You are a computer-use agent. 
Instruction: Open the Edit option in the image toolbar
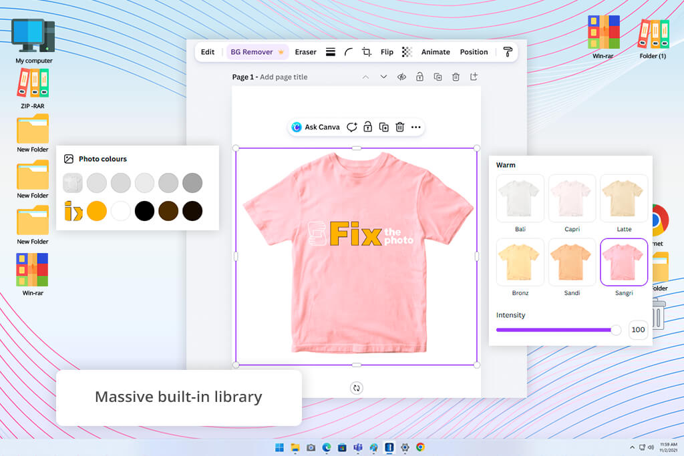click(x=207, y=52)
